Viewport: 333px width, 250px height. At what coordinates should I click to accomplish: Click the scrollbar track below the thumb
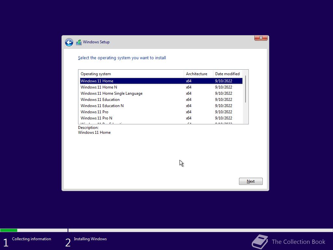(x=246, y=113)
